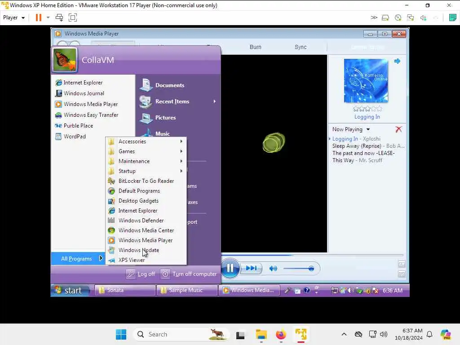This screenshot has height=345, width=460.
Task: Click the CollaVM user picture
Action: click(65, 60)
